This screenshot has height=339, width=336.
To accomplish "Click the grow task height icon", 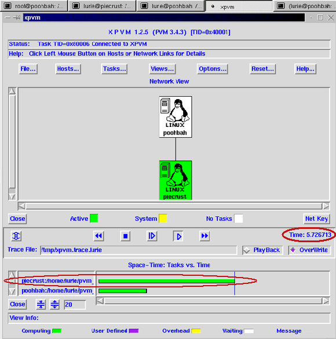I will [54, 304].
